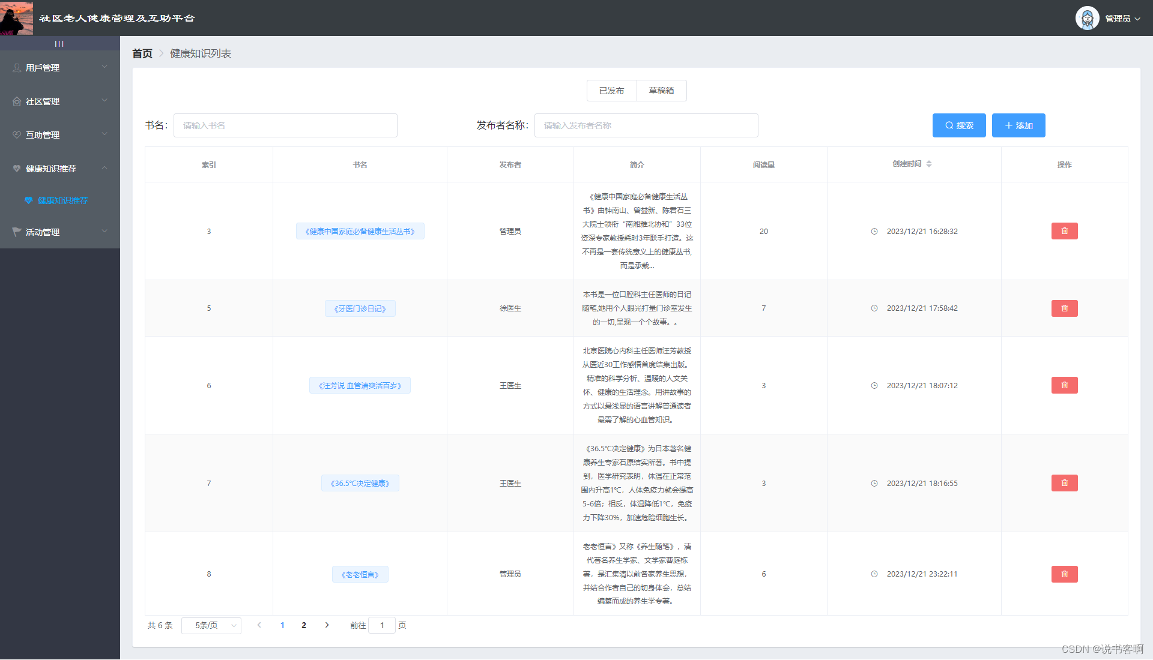Sort by 创建时间 column arrows
1153x660 pixels.
929,164
